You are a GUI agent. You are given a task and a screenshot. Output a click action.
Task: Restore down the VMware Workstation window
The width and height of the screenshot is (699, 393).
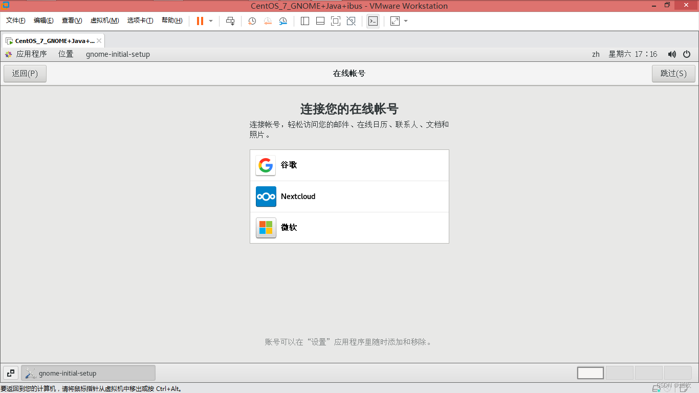667,5
